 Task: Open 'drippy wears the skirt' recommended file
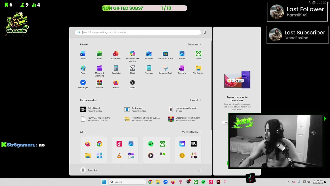pos(183,110)
